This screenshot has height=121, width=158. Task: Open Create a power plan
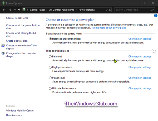pyautogui.click(x=17, y=41)
